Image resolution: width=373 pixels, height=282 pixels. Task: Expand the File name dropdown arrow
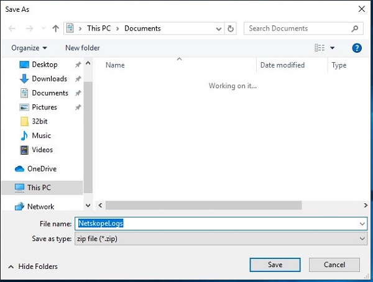[x=362, y=224]
